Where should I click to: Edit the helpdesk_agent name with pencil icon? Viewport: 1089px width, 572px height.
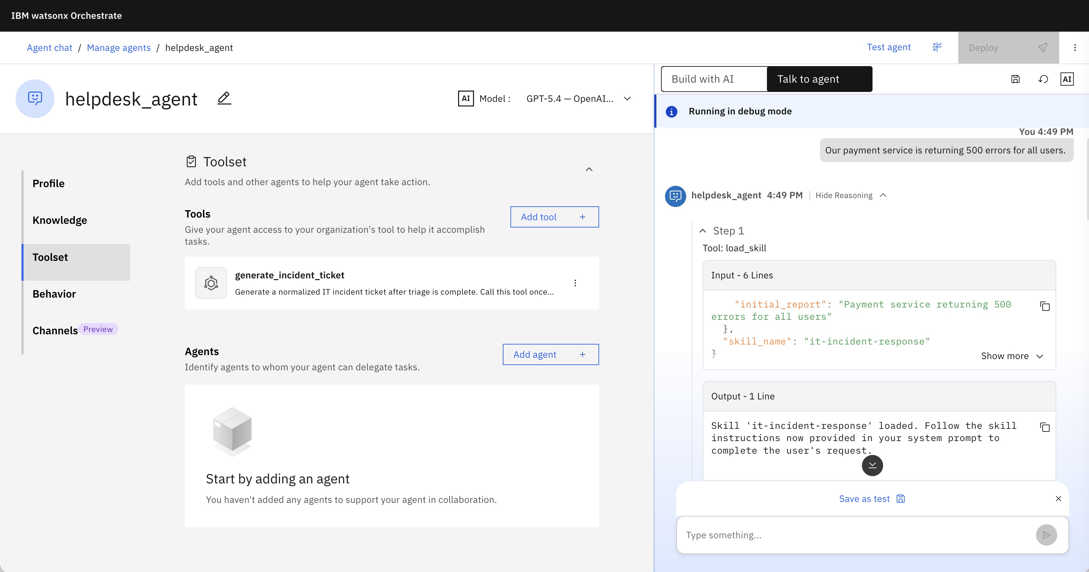(x=224, y=98)
